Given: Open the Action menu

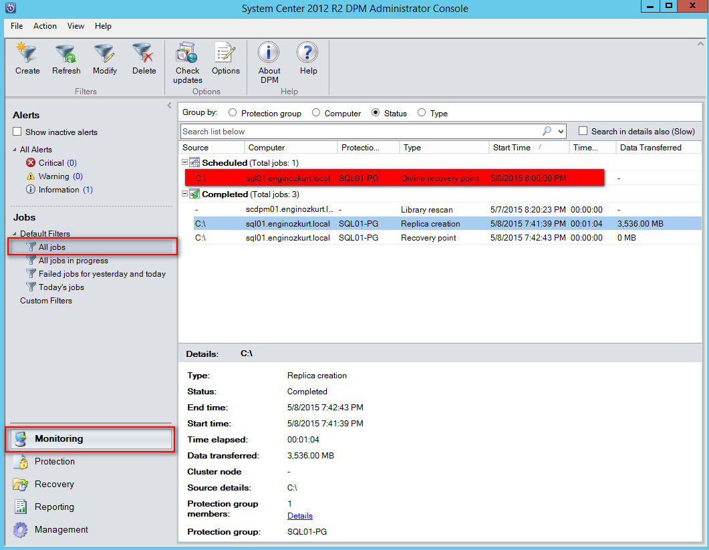Looking at the screenshot, I should (x=45, y=26).
